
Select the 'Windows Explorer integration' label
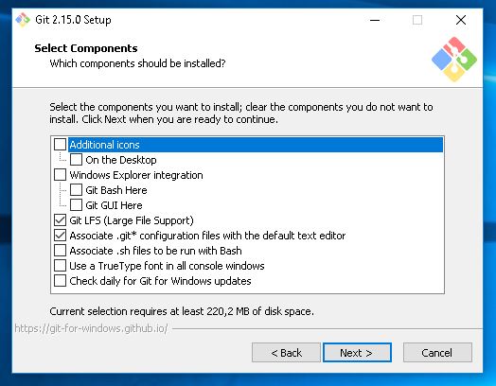136,175
